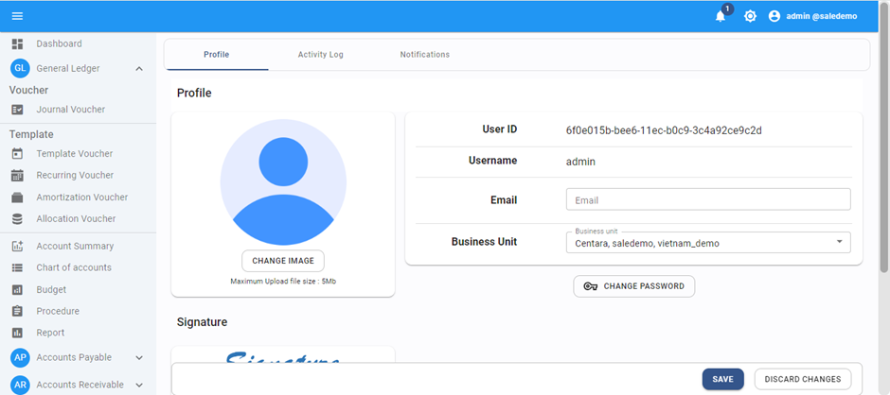Switch to the Activity Log tab
Image resolution: width=890 pixels, height=395 pixels.
(320, 55)
